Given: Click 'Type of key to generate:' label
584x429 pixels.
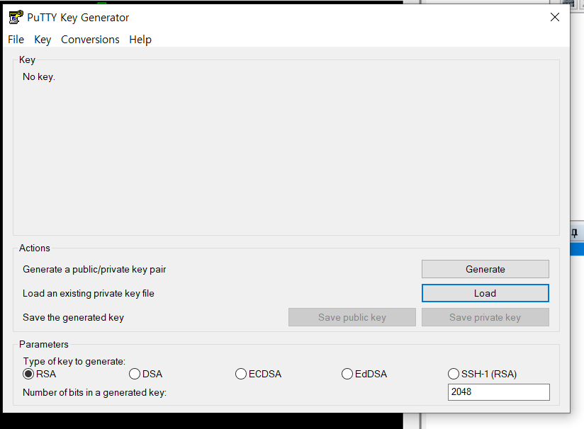Looking at the screenshot, I should click(x=74, y=361).
